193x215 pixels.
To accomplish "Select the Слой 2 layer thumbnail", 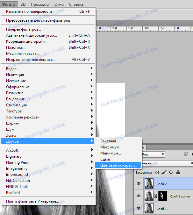I will pyautogui.click(x=149, y=183).
